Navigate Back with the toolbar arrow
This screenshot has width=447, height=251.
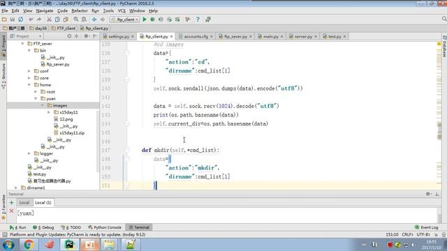click(x=94, y=20)
